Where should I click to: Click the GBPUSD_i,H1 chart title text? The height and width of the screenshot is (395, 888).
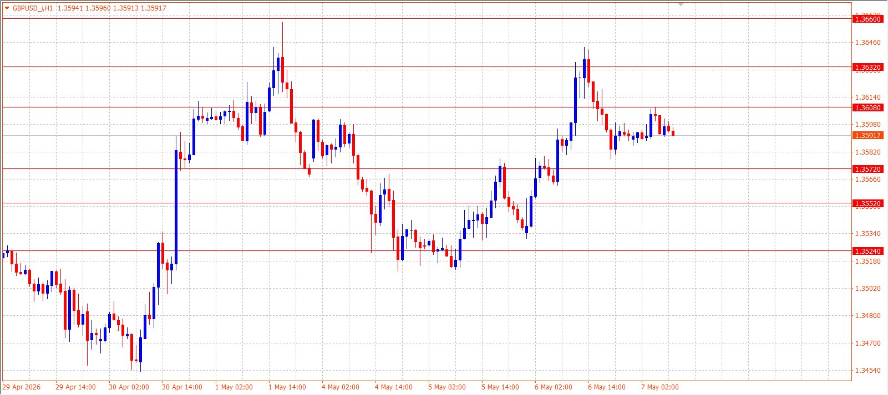[x=33, y=8]
